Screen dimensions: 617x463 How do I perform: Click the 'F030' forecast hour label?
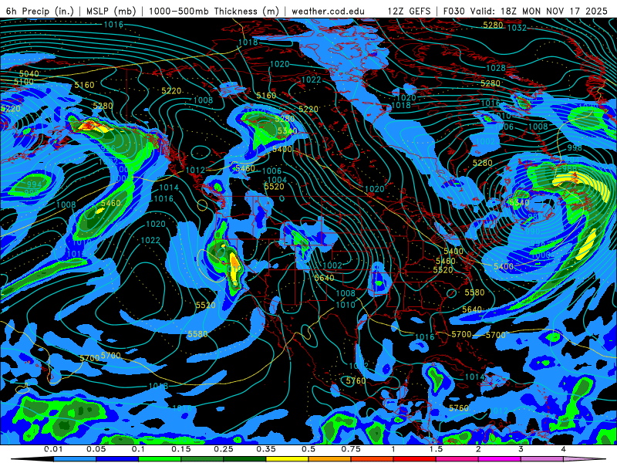453,11
